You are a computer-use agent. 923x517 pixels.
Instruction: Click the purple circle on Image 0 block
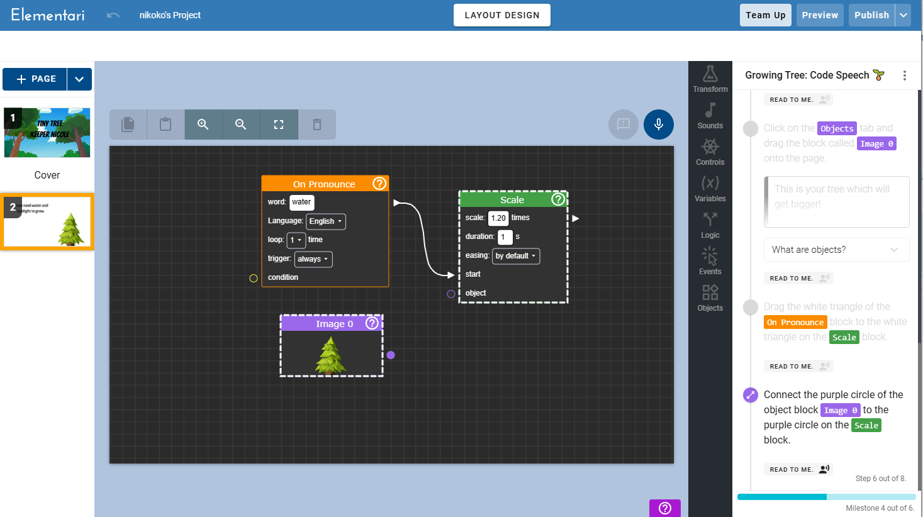(391, 355)
